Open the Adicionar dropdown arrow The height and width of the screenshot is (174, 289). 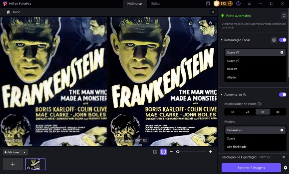point(24,152)
